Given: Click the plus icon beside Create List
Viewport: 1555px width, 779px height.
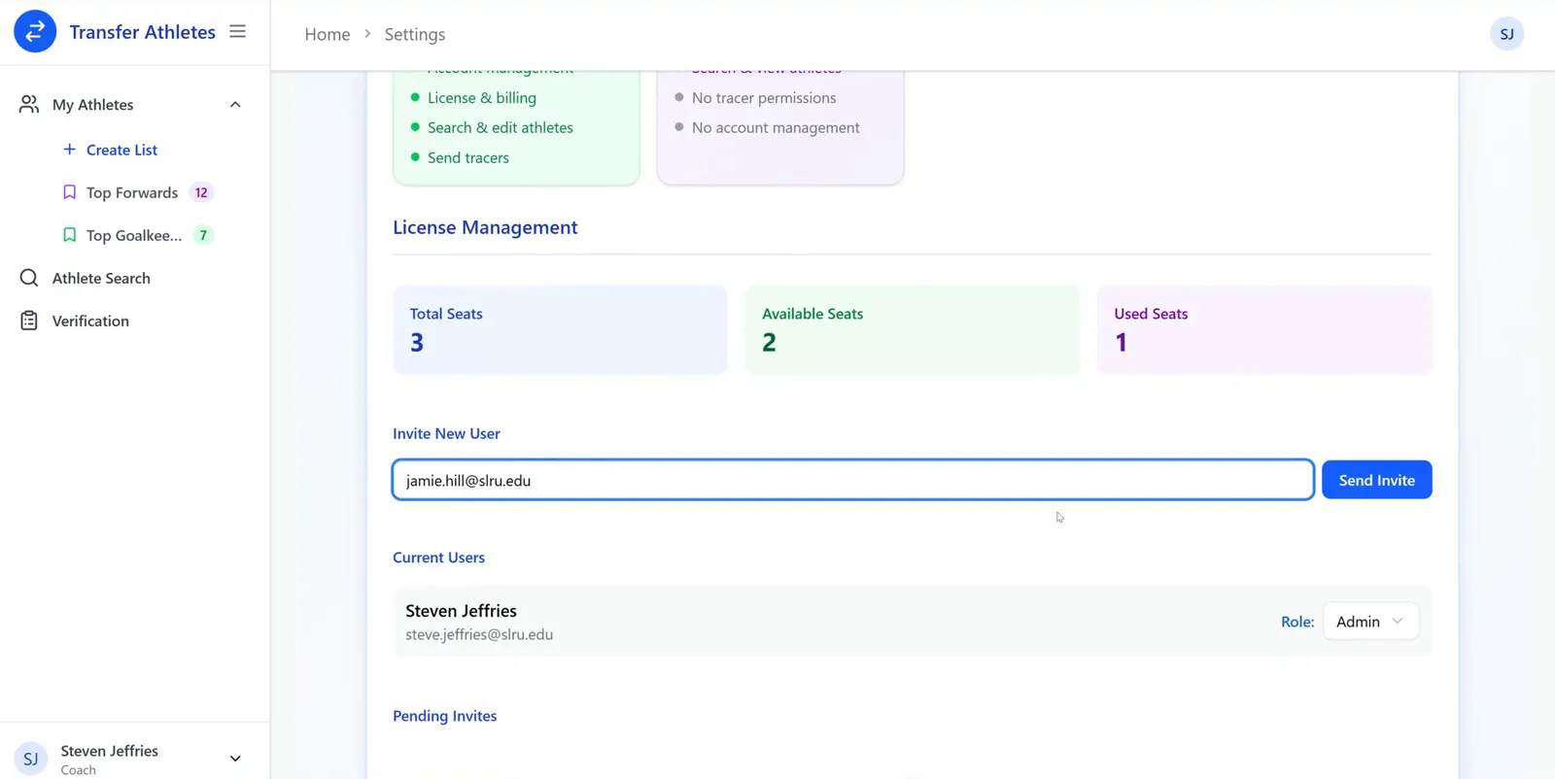Looking at the screenshot, I should click(x=69, y=150).
